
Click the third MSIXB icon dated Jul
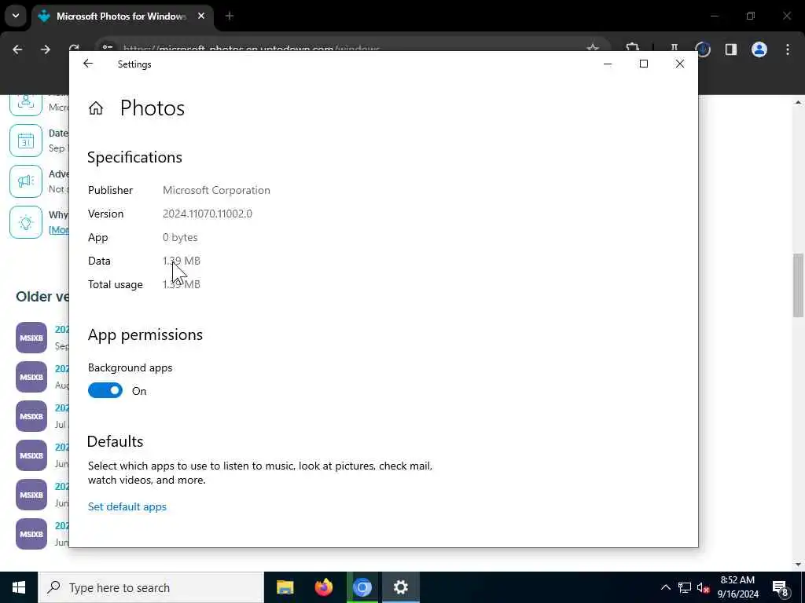[31, 416]
